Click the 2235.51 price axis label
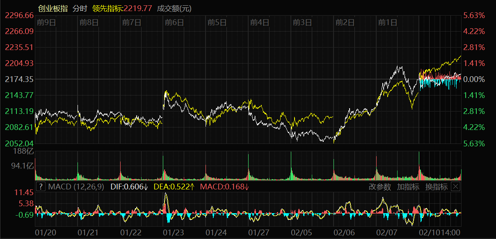Viewport: 496px width, 239px height. [x=19, y=48]
